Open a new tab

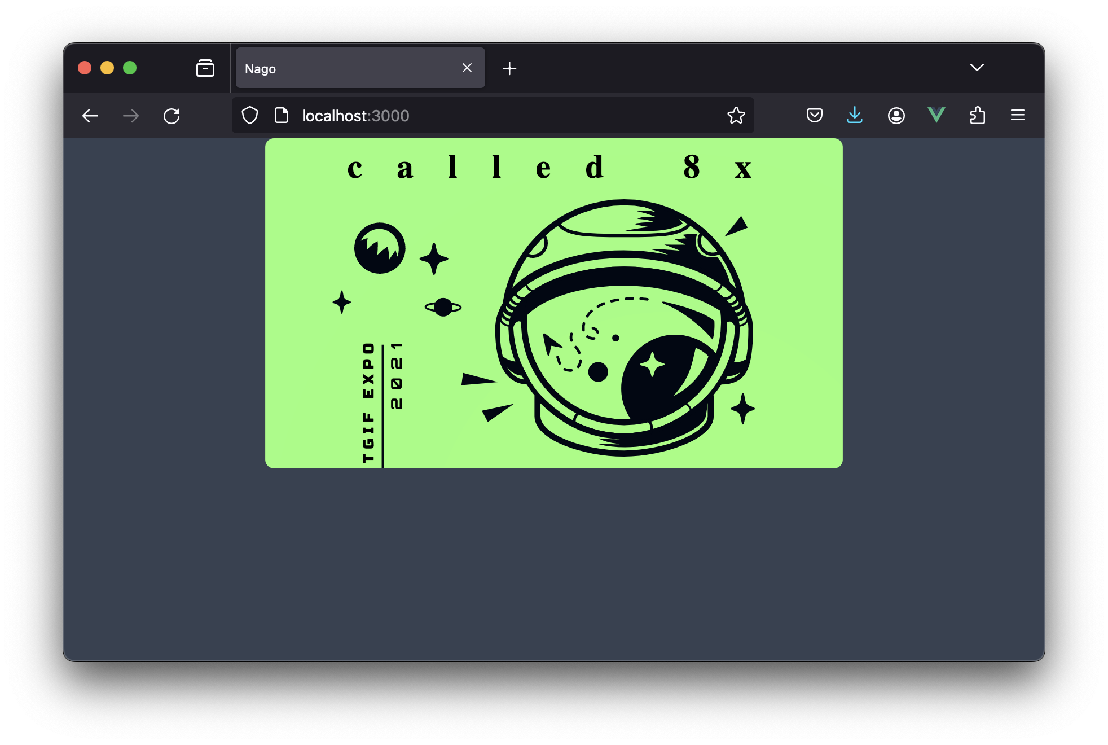point(509,68)
